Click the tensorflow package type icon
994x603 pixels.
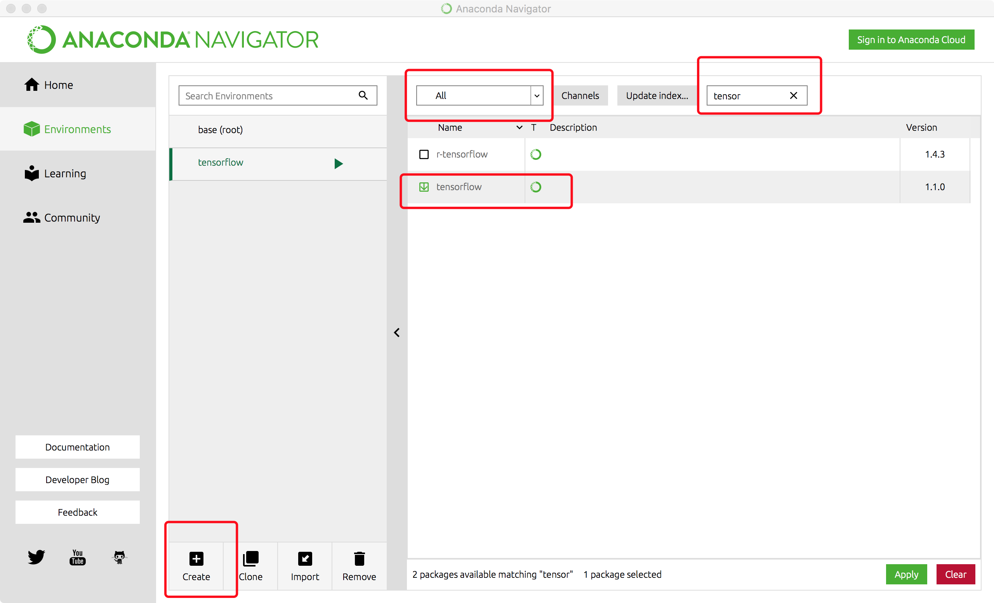[536, 187]
